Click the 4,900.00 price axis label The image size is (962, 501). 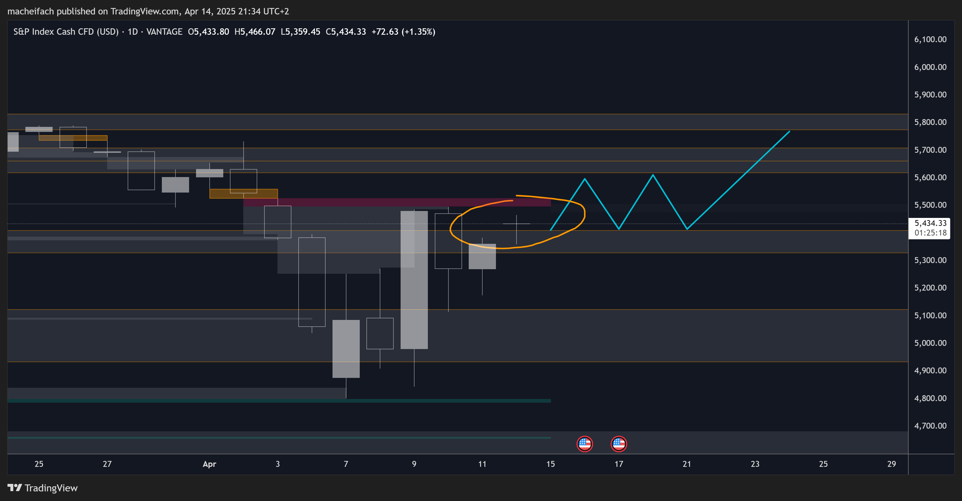(930, 371)
